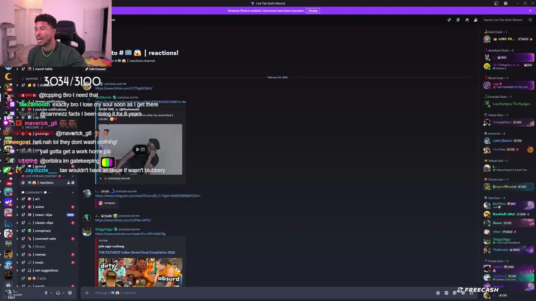Open the ost-suggestions channel
The image size is (536, 301).
tap(48, 270)
